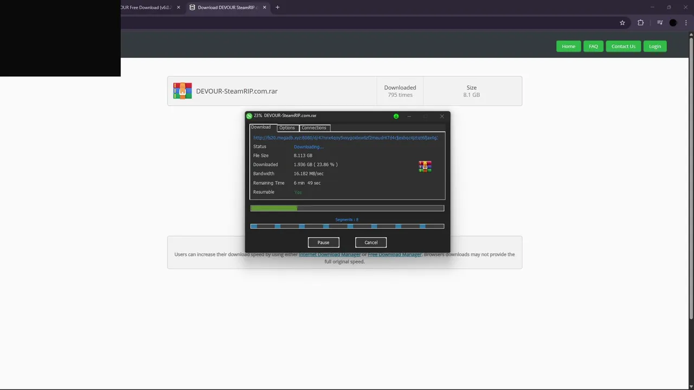Click the dialog title '23% DEVOUR-SteamRIP.com.rar'
The height and width of the screenshot is (390, 694).
285,115
